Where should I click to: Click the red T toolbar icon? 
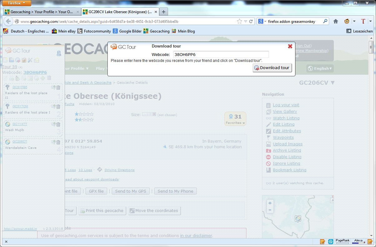pyautogui.click(x=363, y=22)
